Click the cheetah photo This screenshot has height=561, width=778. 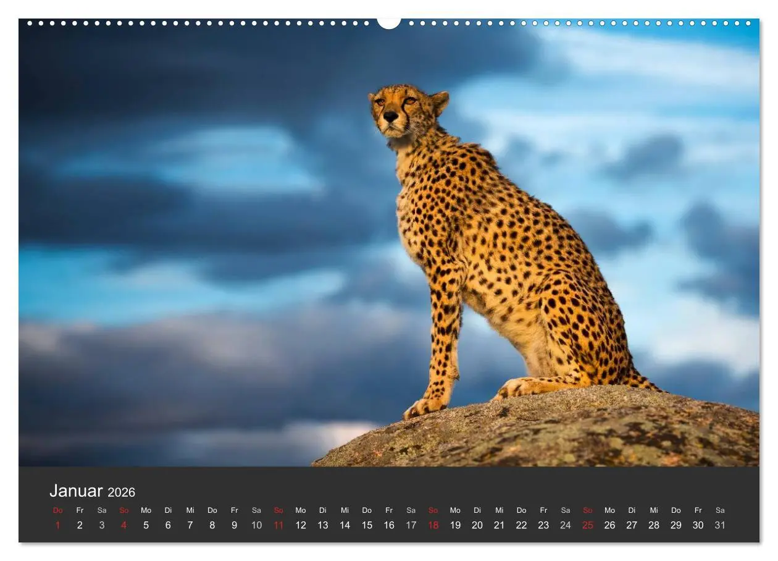tap(389, 247)
